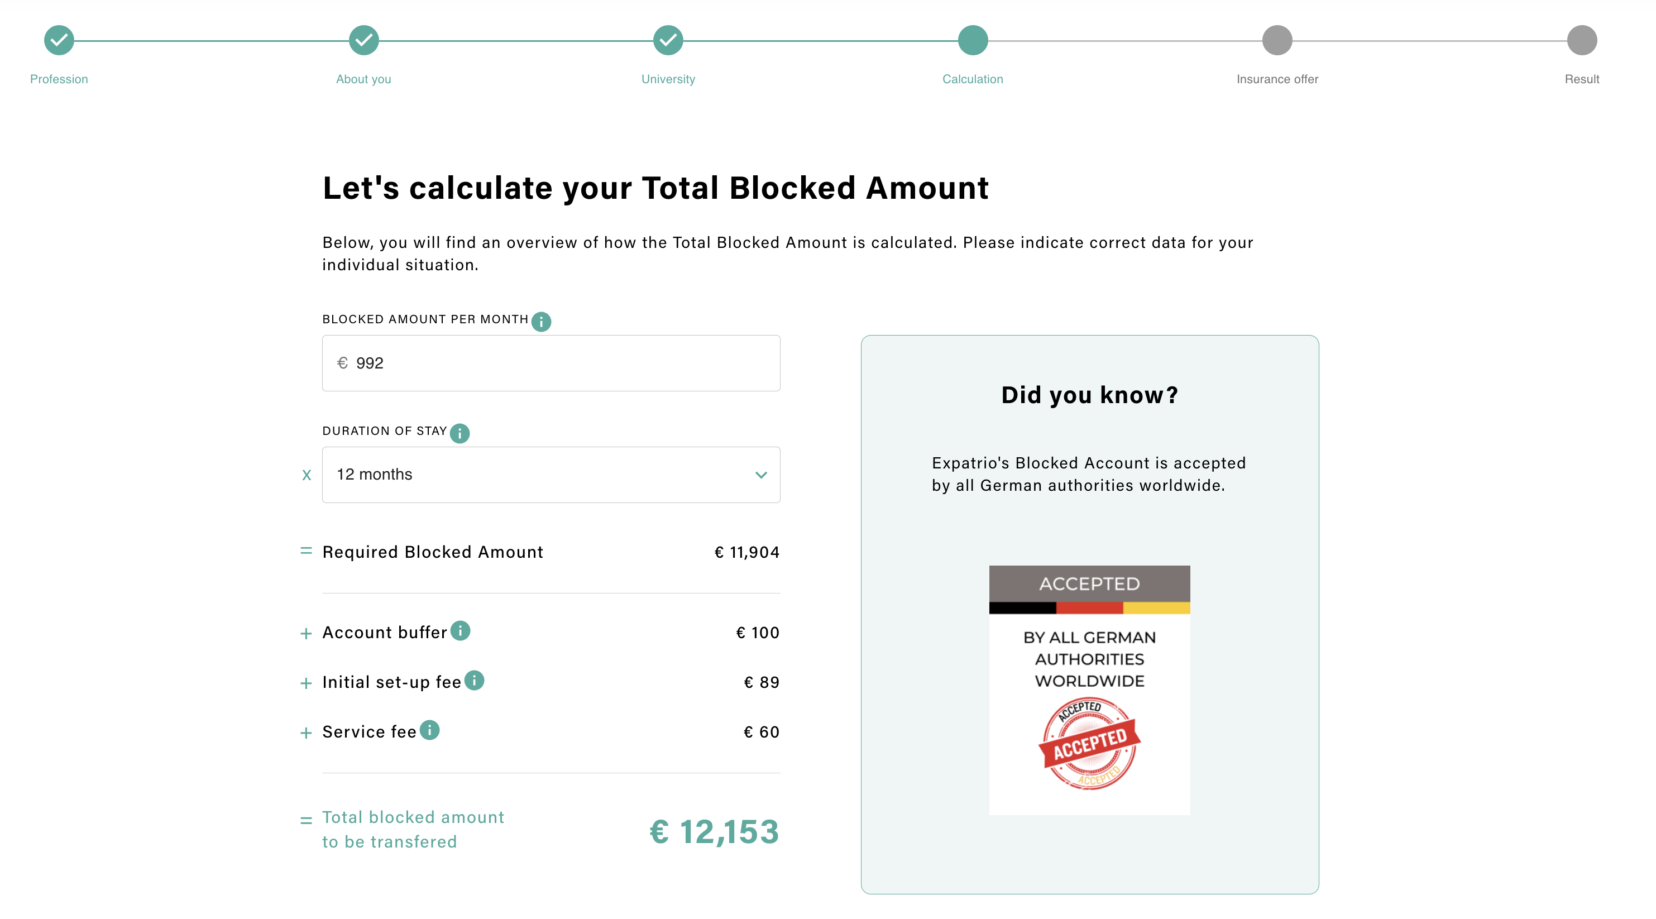Click the blocked amount per month input field
Screen dimensions: 1656x919
[x=551, y=363]
